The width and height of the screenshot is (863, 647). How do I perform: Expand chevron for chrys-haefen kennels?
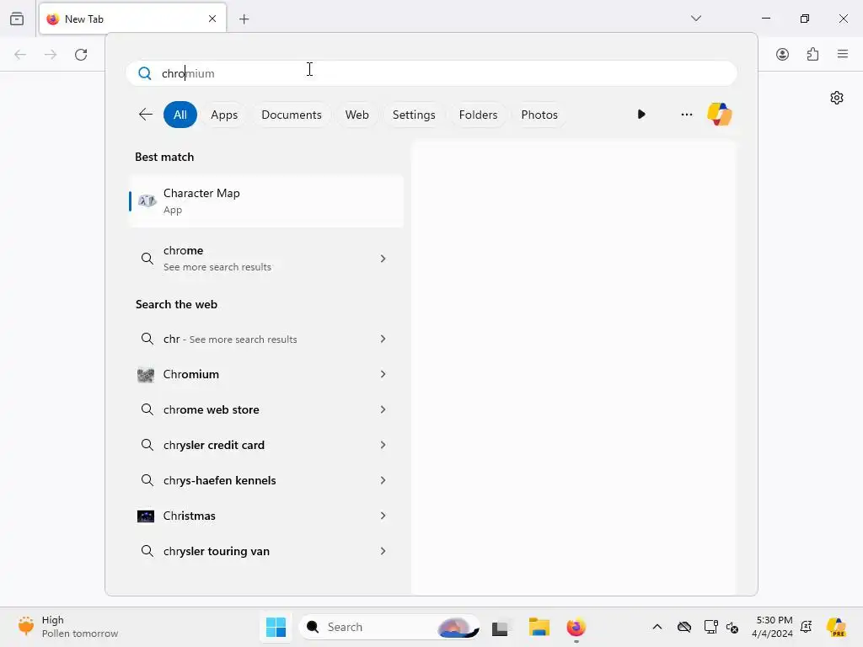point(383,480)
